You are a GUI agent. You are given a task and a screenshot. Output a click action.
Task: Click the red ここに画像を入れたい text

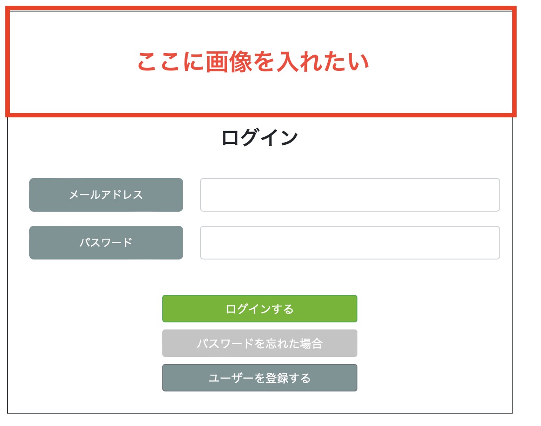253,62
